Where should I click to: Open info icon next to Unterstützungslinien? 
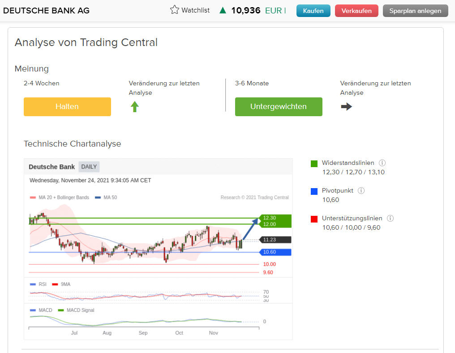(391, 219)
